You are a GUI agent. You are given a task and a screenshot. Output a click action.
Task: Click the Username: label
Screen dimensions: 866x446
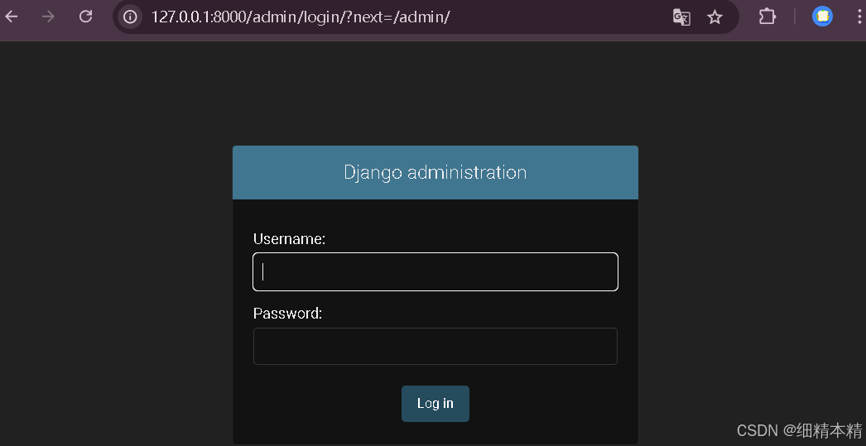[x=290, y=239]
